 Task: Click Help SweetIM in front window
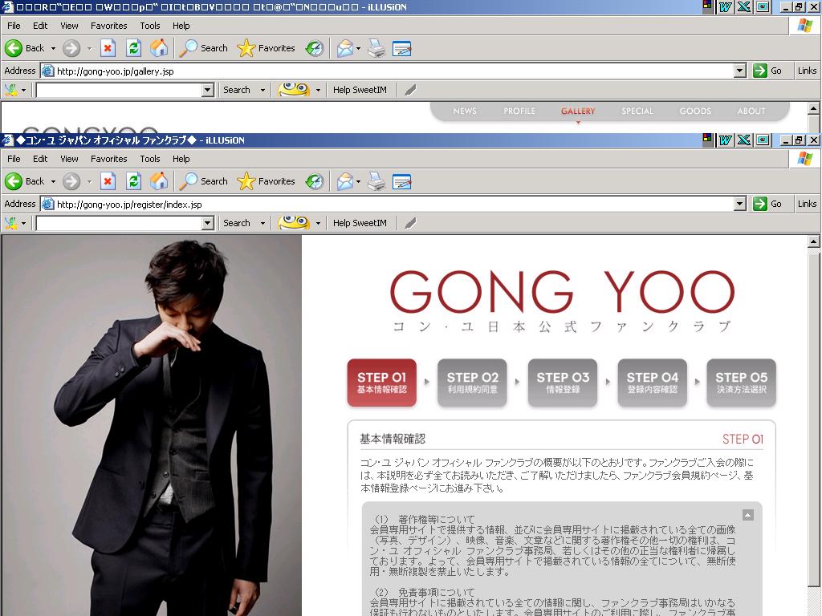pos(360,223)
